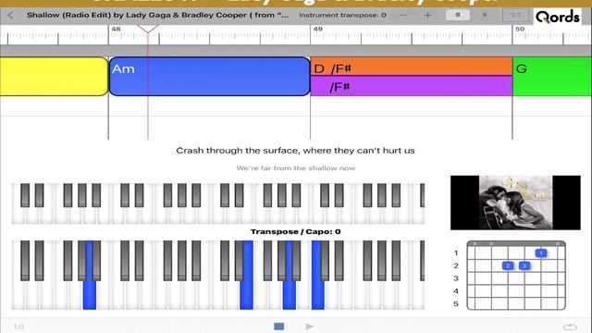Jump to measure 49 on the ruler
The width and height of the screenshot is (592, 333).
pyautogui.click(x=318, y=29)
